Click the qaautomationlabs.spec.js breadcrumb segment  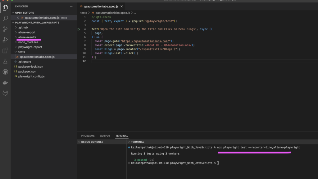click(x=112, y=13)
